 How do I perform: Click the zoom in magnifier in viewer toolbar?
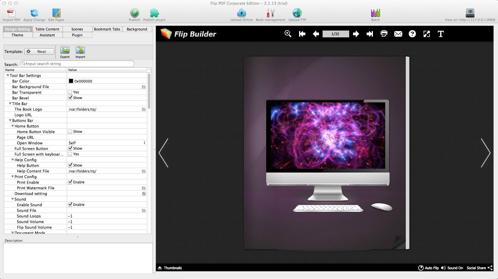point(288,34)
